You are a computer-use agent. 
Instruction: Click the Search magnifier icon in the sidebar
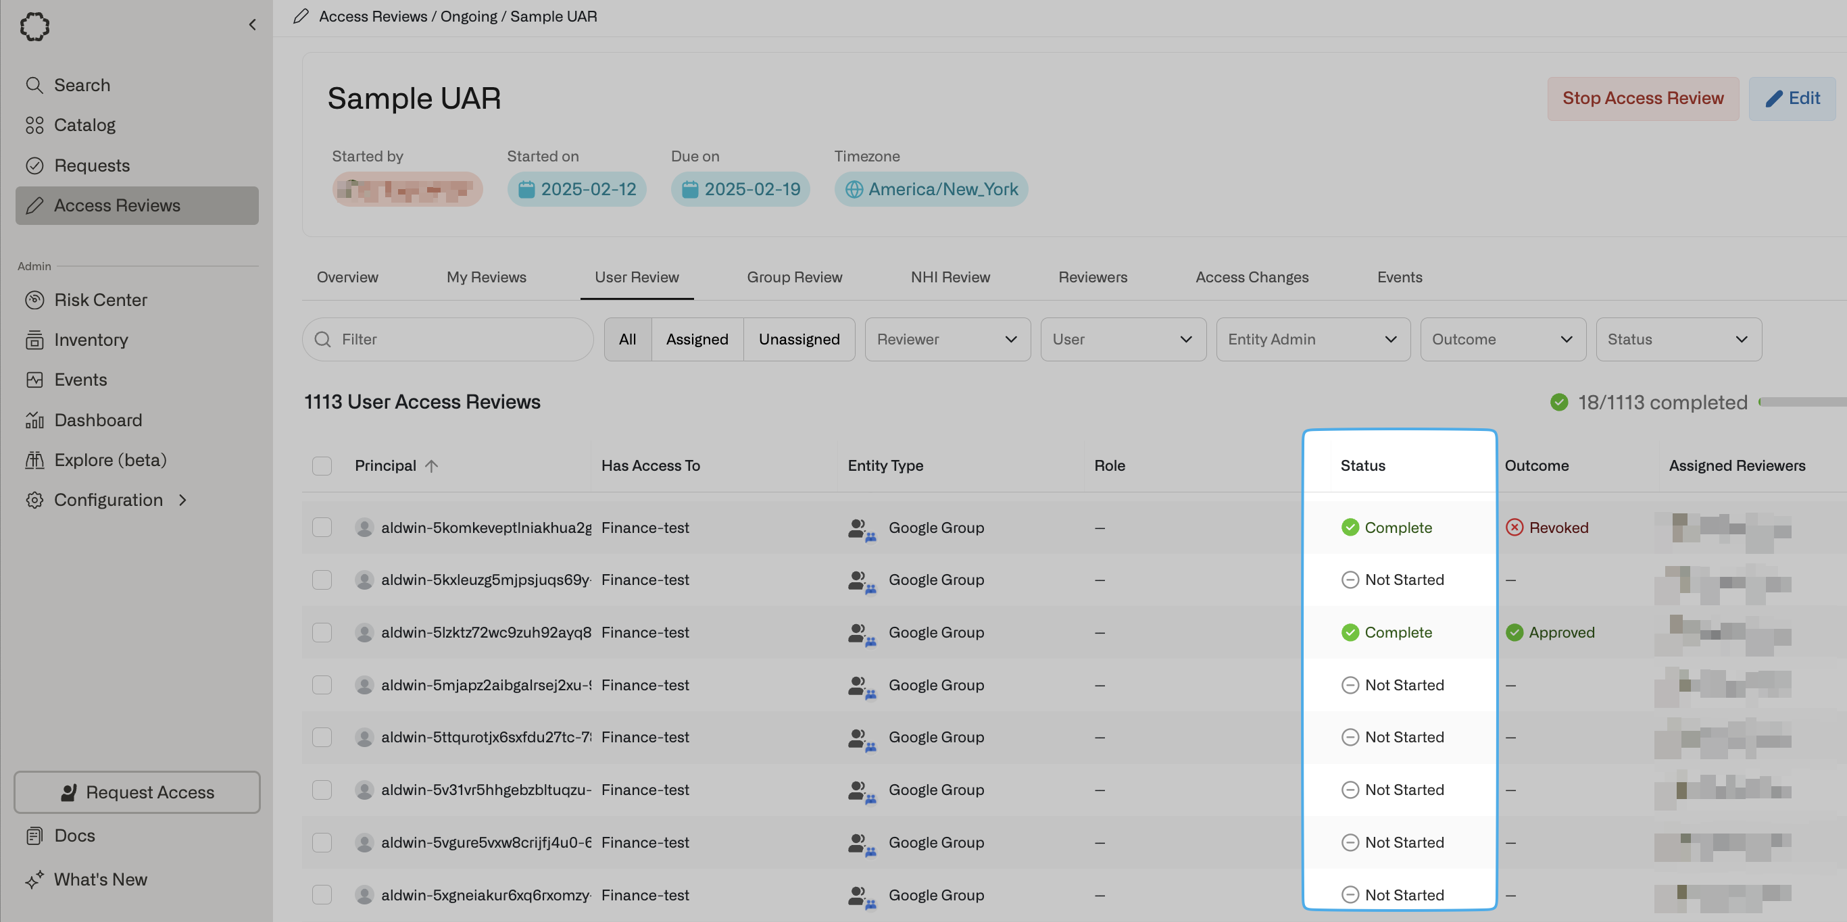34,85
